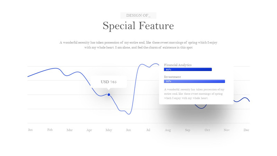
Task: Click the May month axis label
Action: (109, 130)
